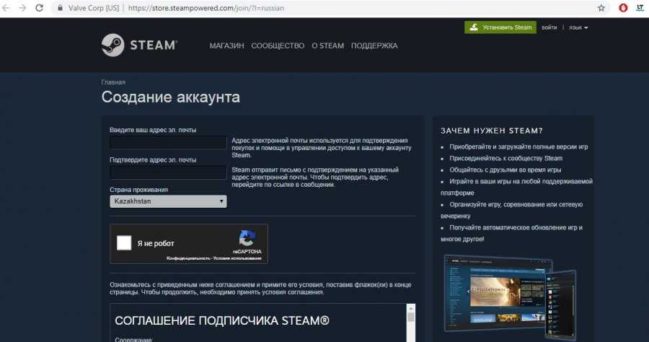
Task: Go to the СООБЩЕСТВО section
Action: point(278,45)
